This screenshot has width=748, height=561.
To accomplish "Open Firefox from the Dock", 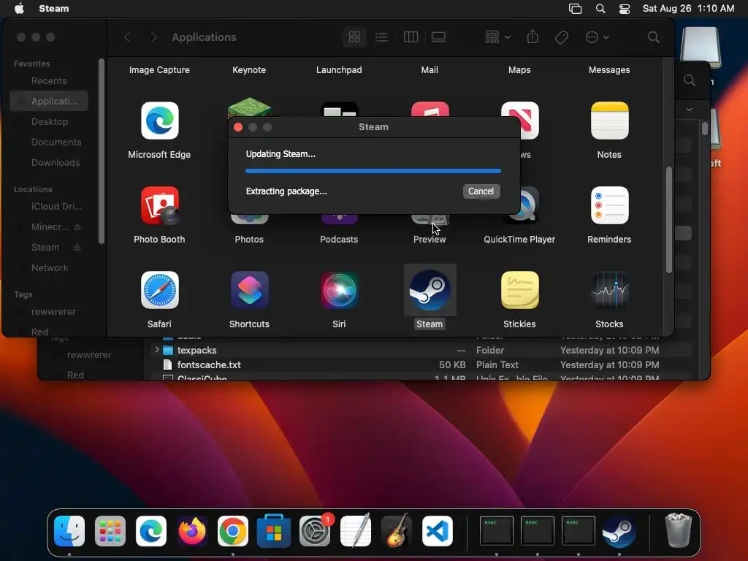I will click(x=192, y=531).
